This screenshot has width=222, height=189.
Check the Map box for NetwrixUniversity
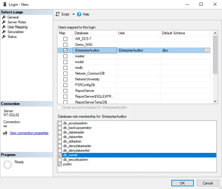[65, 79]
